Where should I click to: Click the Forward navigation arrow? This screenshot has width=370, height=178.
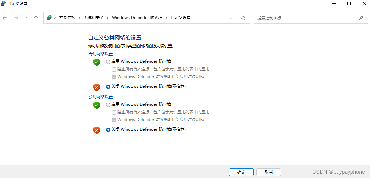pos(16,18)
